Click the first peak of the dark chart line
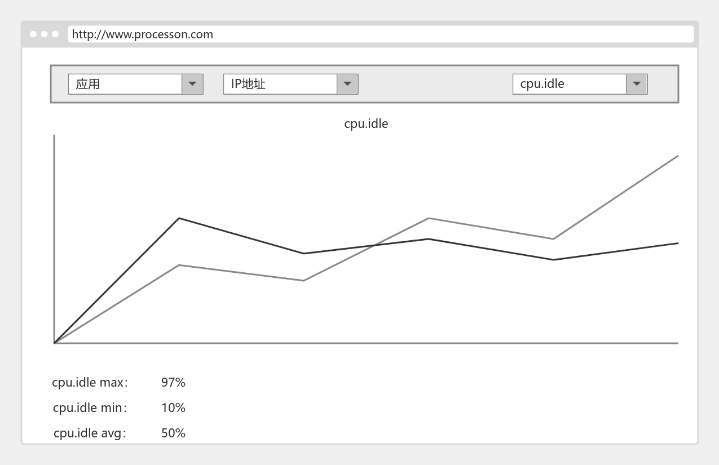Viewport: 719px width, 465px height. 179,218
